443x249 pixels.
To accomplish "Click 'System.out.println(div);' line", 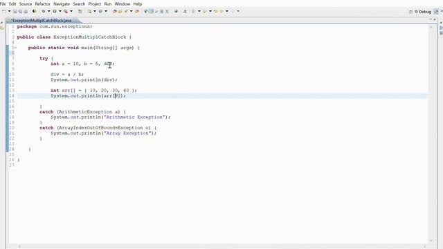I will (x=84, y=80).
